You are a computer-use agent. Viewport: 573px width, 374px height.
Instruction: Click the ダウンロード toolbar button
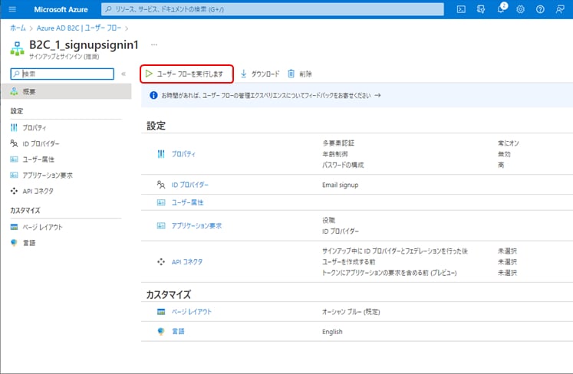[260, 74]
